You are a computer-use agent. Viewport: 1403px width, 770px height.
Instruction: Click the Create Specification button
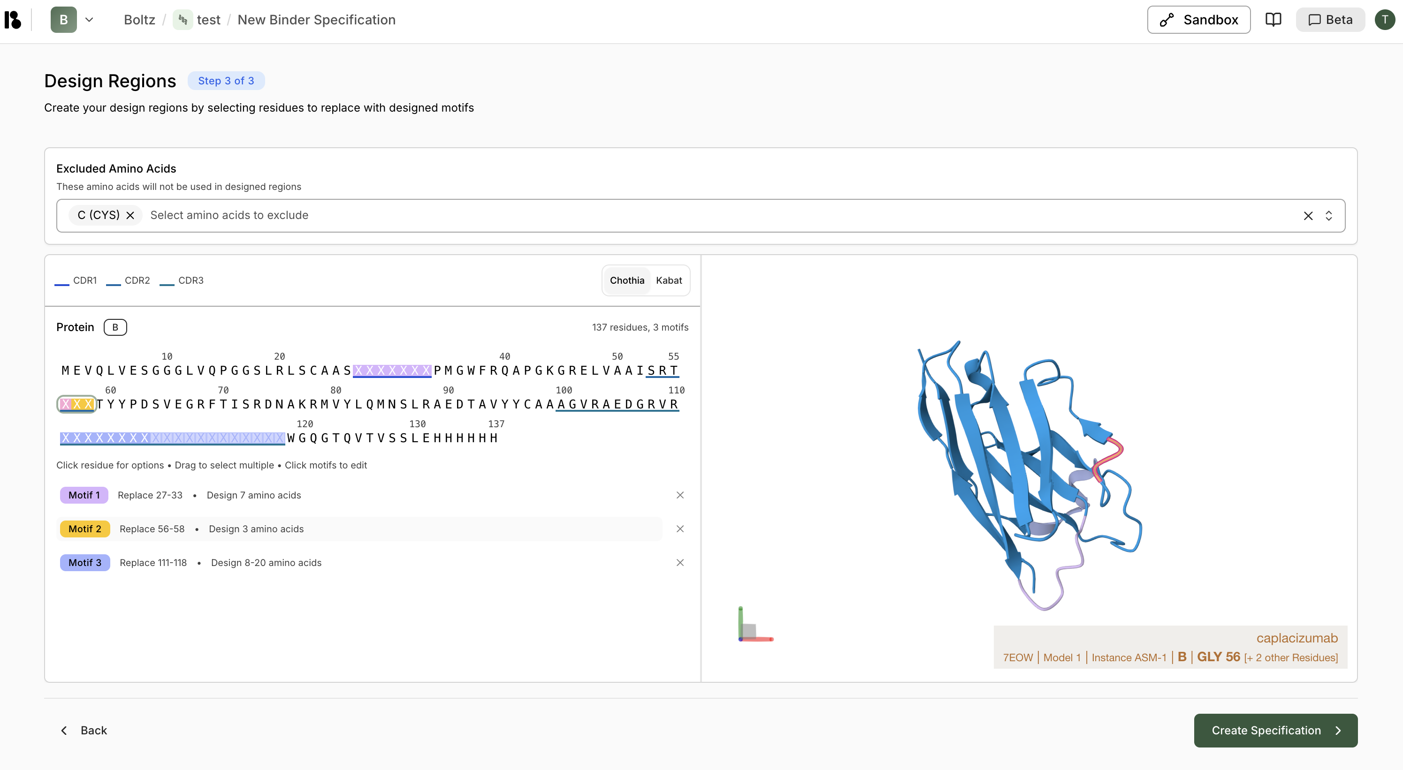(1275, 730)
